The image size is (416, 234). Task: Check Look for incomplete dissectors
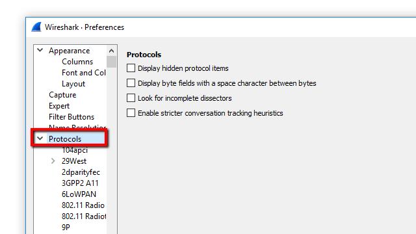(x=131, y=98)
